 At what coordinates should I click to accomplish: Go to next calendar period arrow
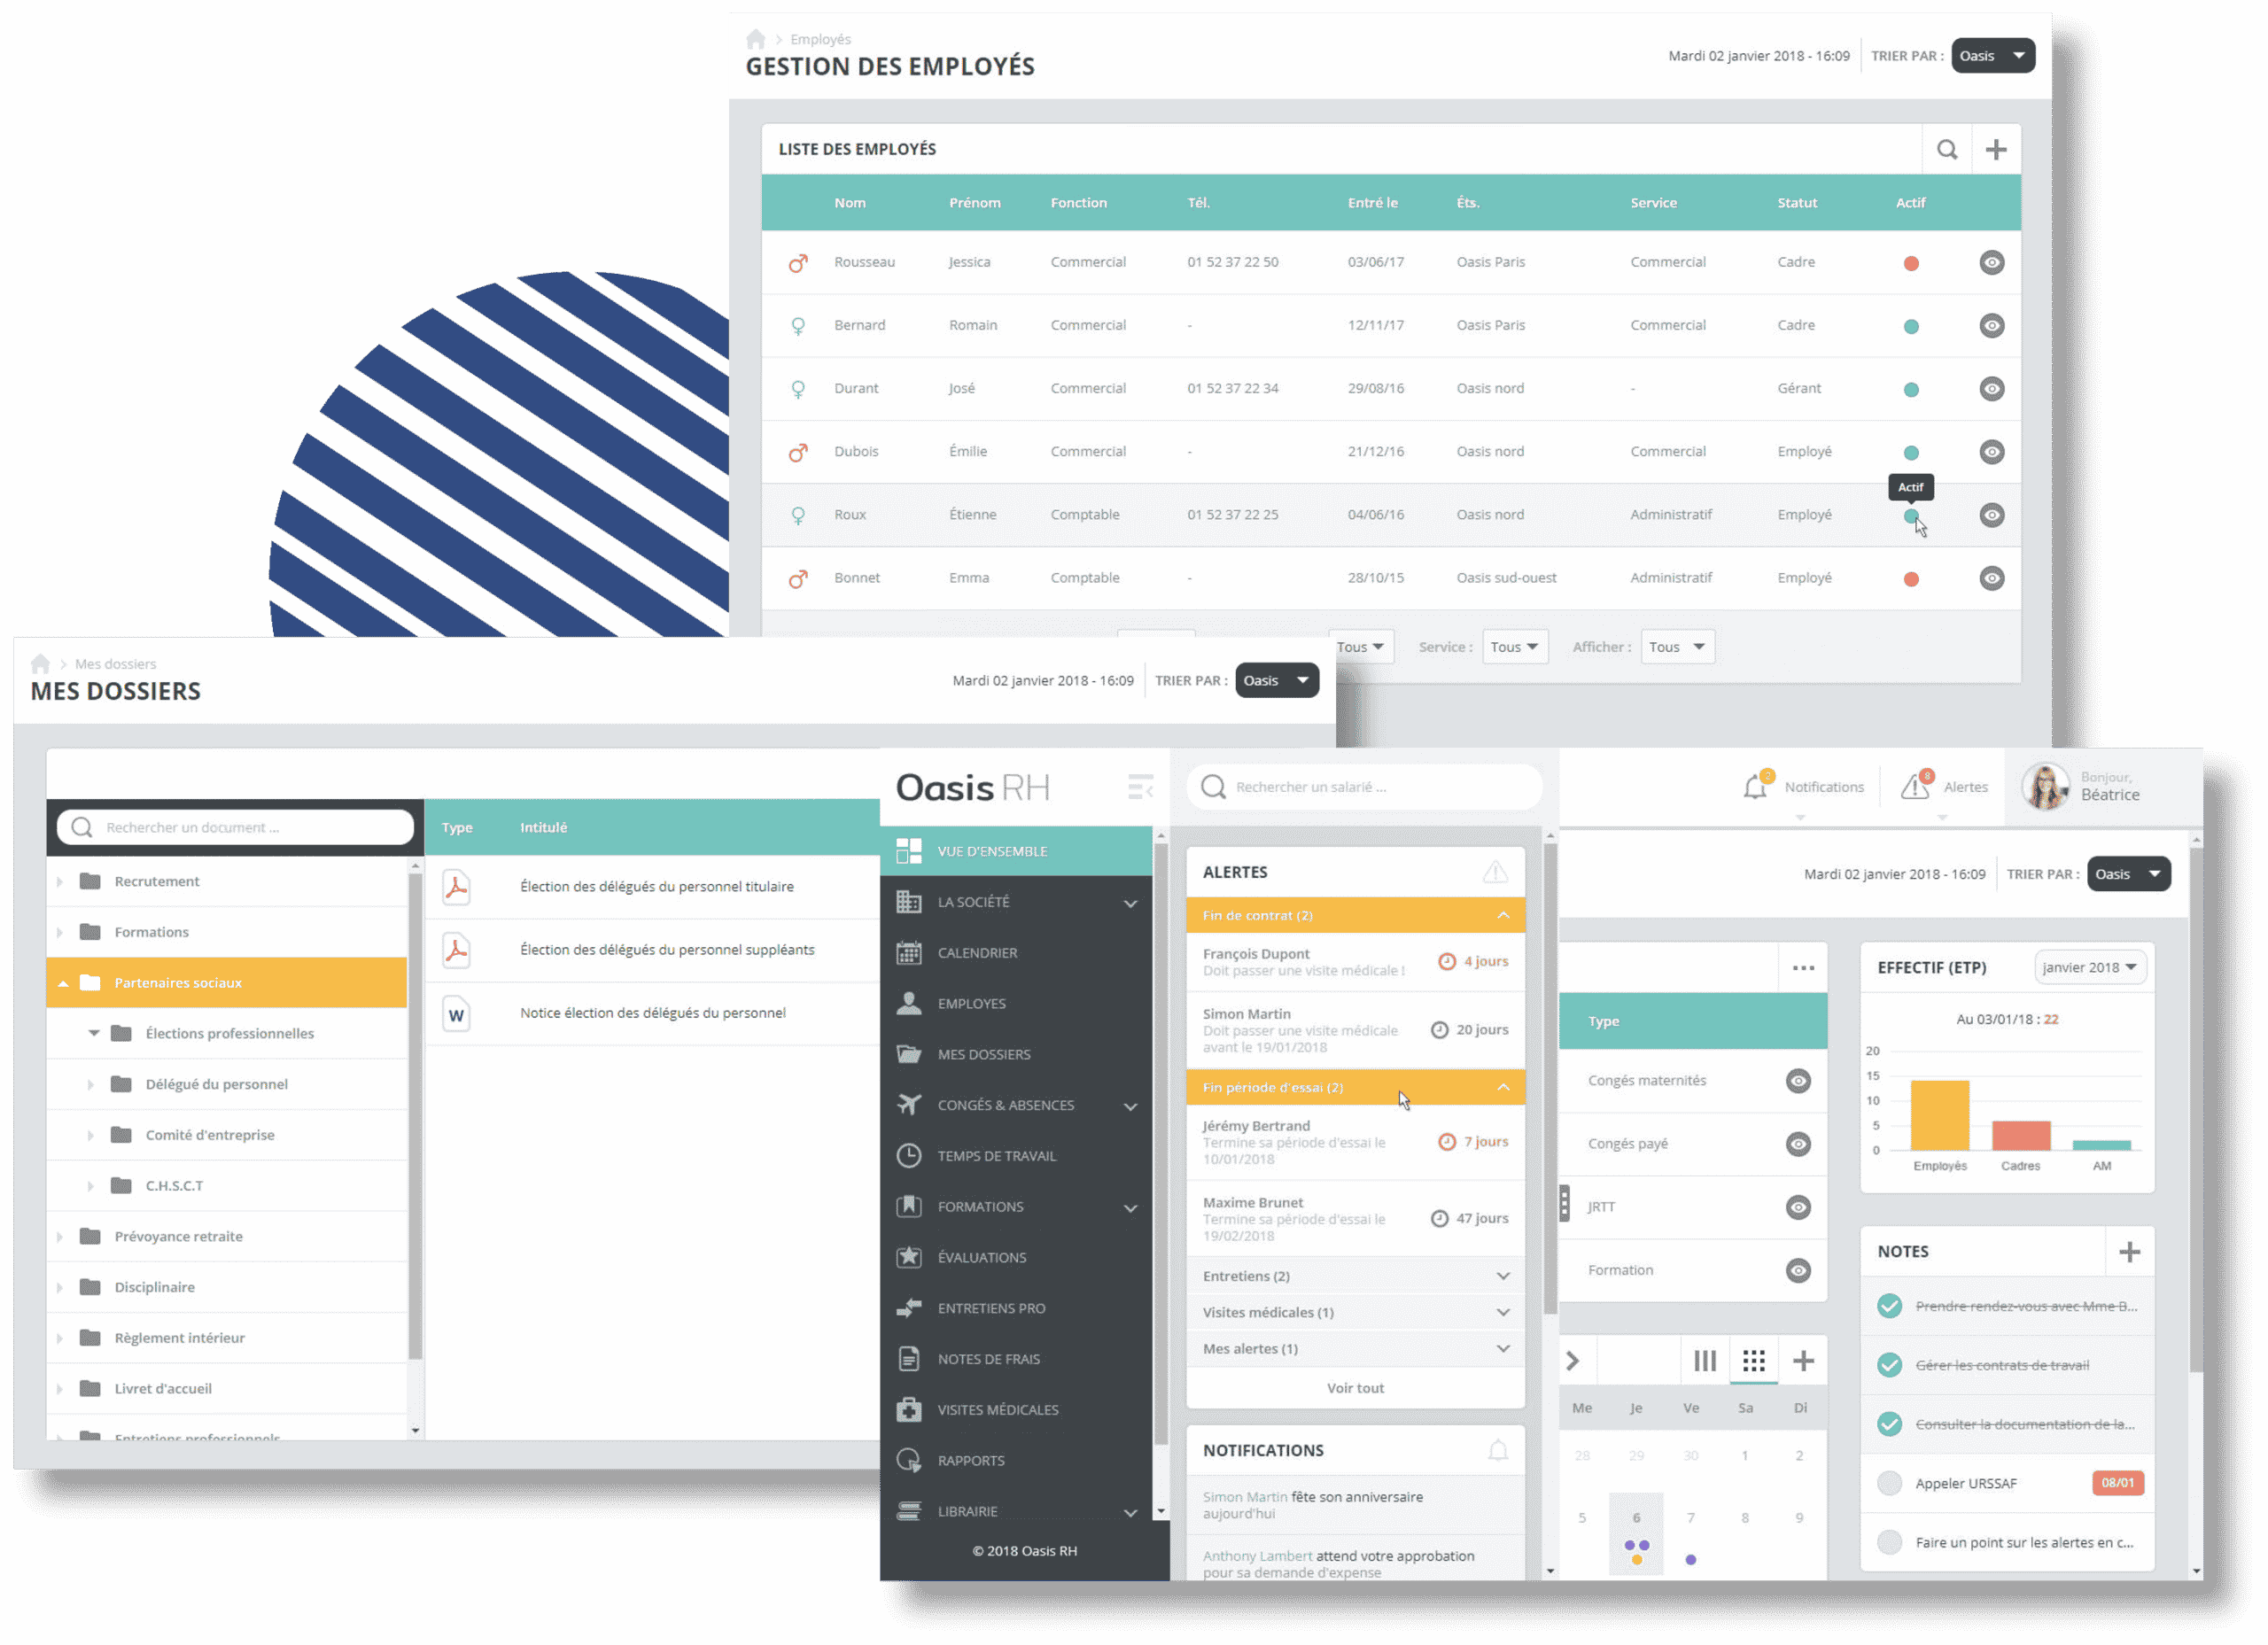point(1572,1361)
